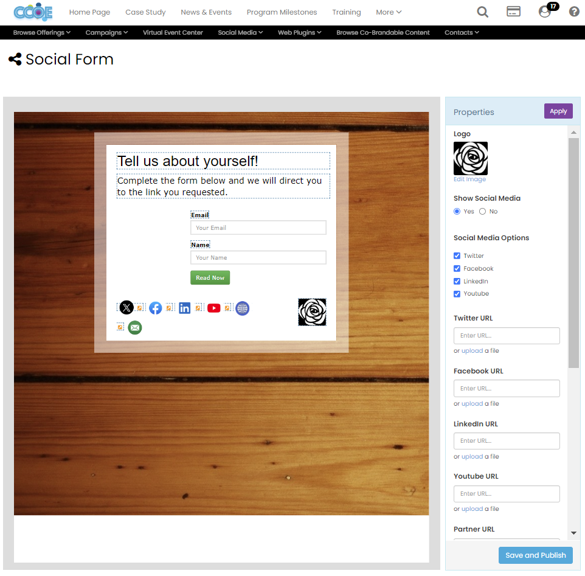Viewport: 585px width, 576px height.
Task: Go to Home Page tab
Action: point(89,12)
